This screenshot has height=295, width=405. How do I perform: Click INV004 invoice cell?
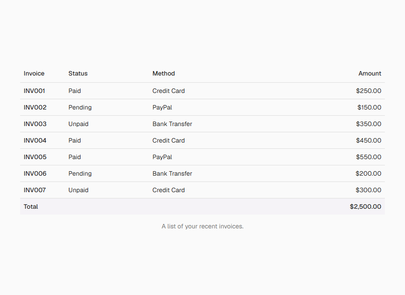coord(35,140)
